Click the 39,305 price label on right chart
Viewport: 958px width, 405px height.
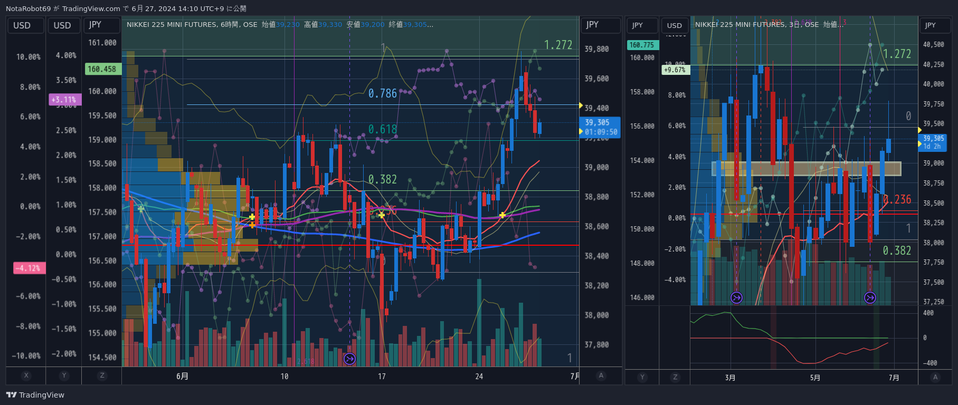[933, 142]
